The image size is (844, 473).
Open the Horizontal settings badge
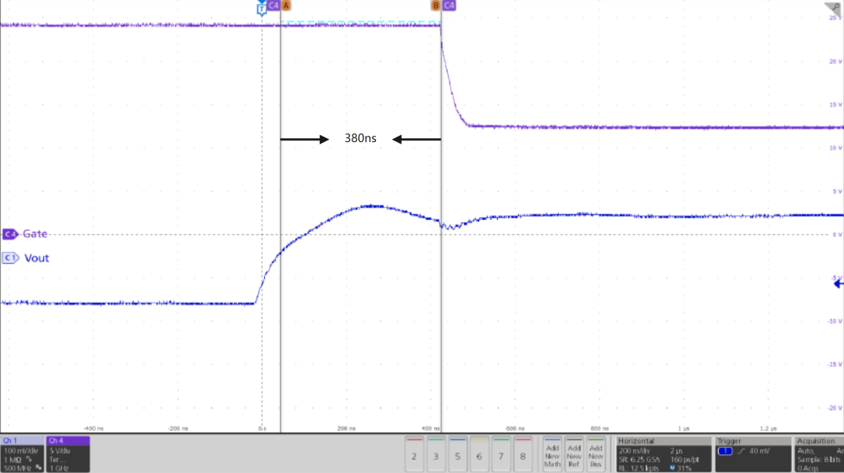tap(663, 454)
